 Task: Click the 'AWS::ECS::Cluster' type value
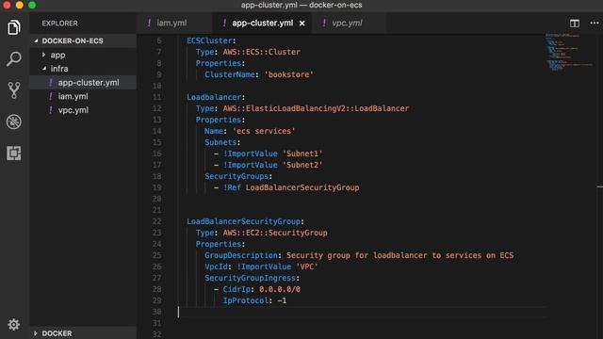coord(262,52)
